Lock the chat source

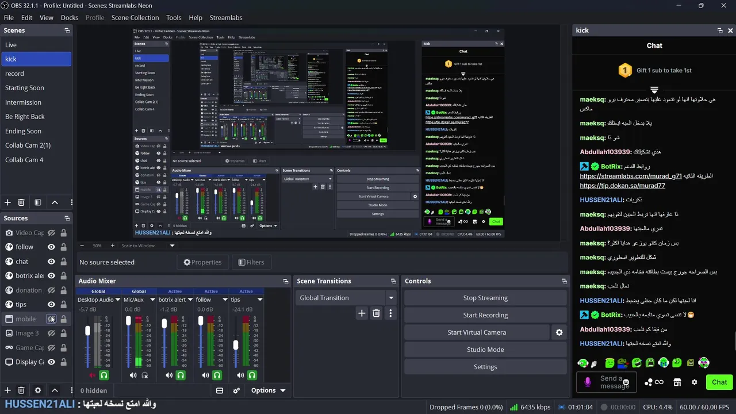click(x=63, y=262)
